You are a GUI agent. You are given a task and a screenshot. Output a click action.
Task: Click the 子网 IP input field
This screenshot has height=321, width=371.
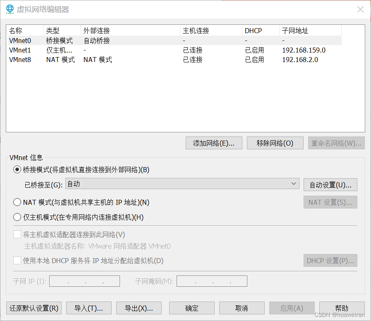click(x=84, y=281)
